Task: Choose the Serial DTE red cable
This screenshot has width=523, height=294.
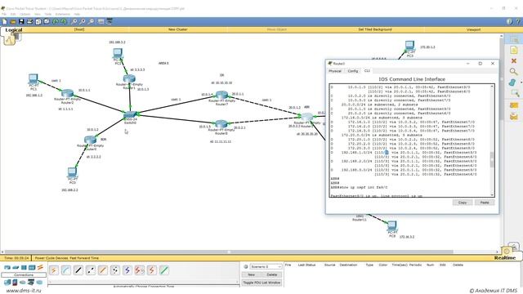Action: (x=152, y=270)
